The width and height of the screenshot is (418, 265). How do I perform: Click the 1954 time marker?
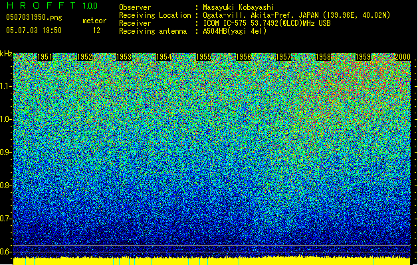(x=163, y=57)
